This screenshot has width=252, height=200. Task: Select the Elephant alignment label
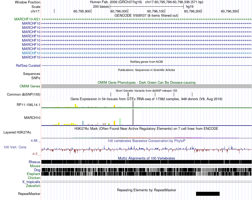pyautogui.click(x=33, y=174)
